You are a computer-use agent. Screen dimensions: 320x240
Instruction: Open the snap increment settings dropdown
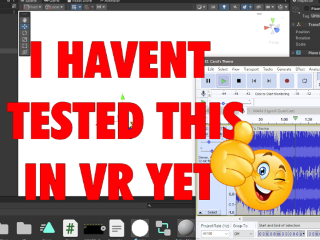(101, 7)
